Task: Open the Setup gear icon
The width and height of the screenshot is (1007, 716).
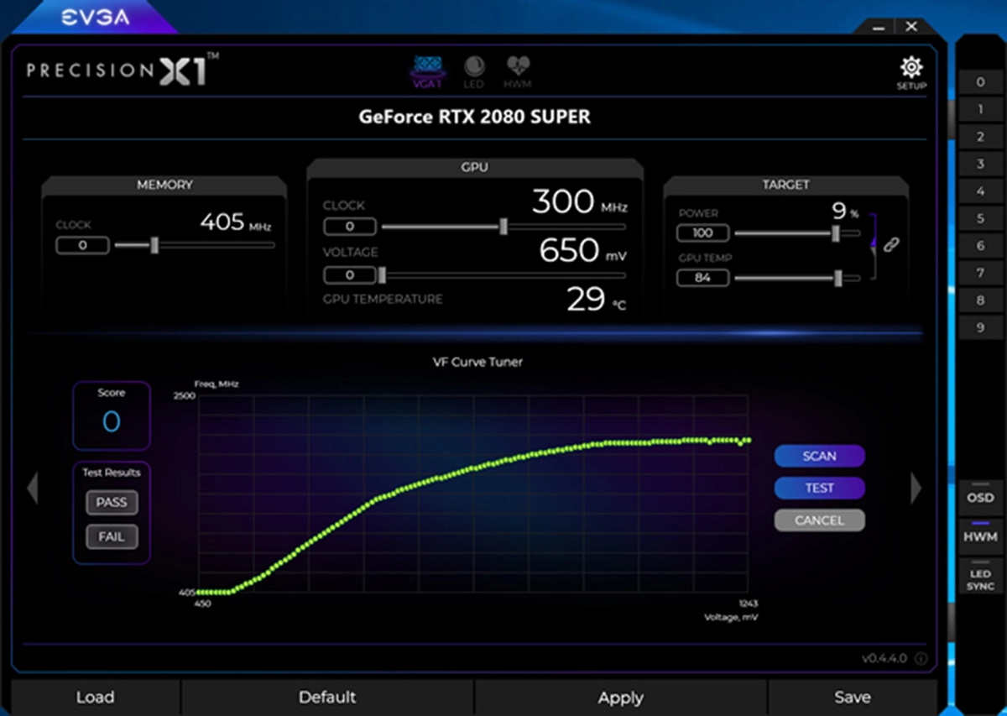Action: pos(911,68)
